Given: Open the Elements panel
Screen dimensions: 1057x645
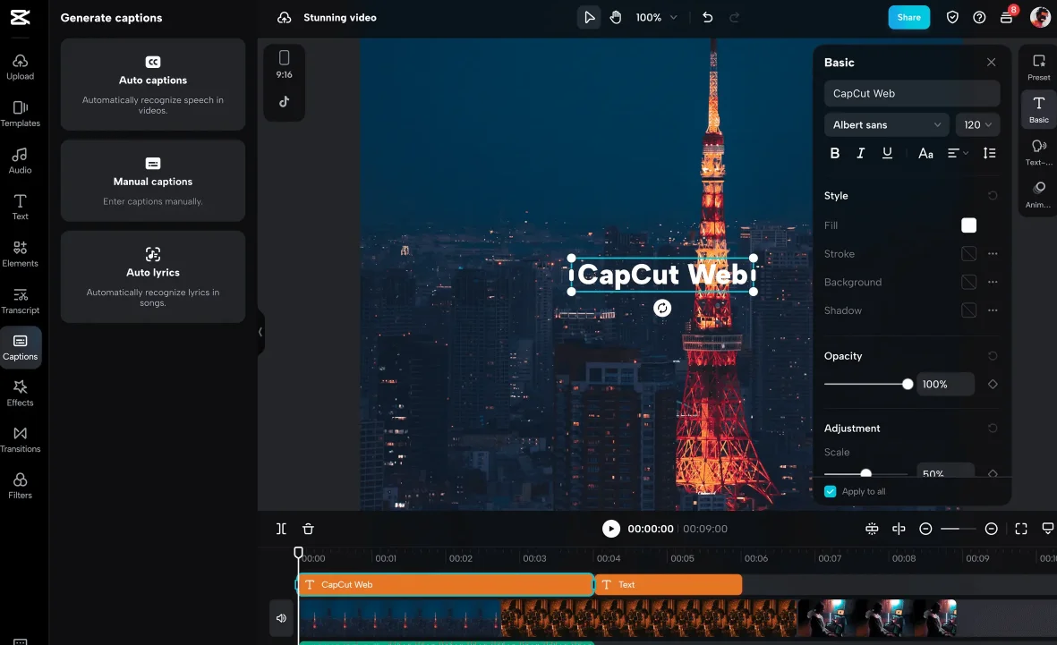Looking at the screenshot, I should click(21, 254).
